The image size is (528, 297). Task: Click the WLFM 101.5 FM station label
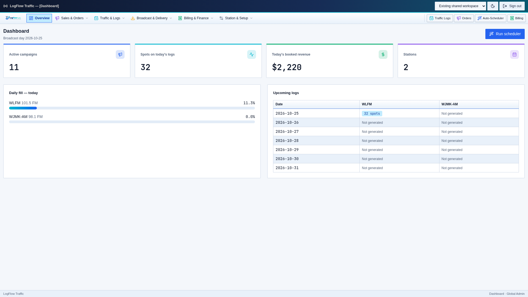point(23,103)
